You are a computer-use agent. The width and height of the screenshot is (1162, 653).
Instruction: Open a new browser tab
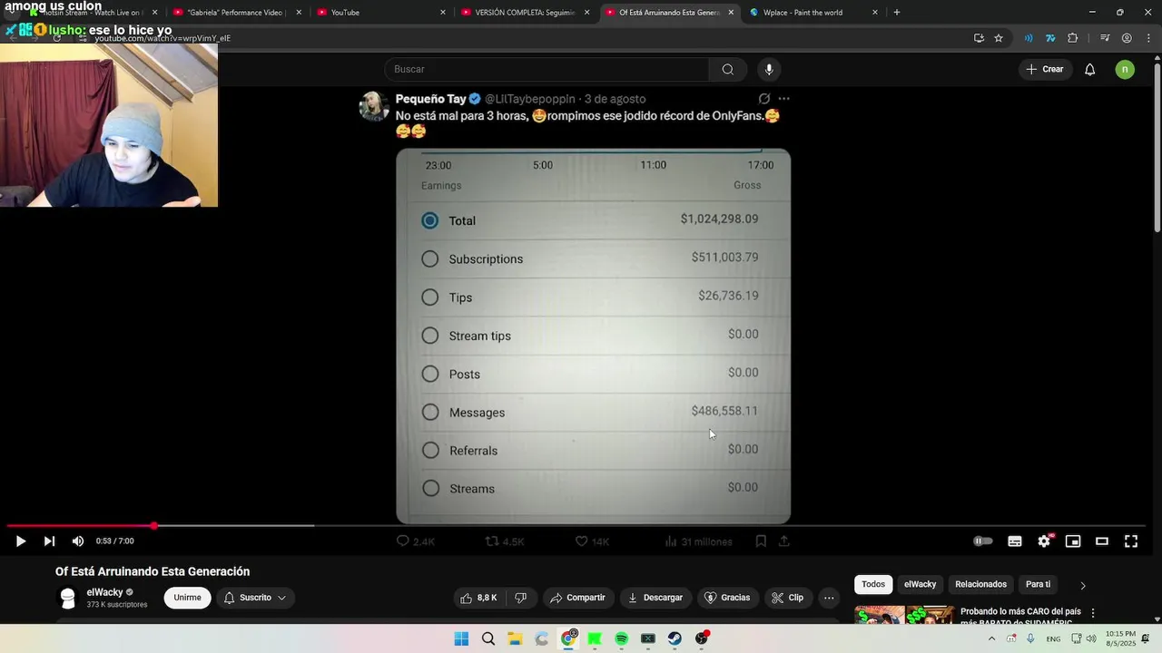[x=897, y=13]
